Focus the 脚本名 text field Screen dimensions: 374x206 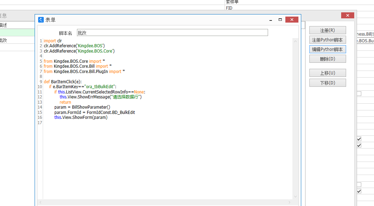172,33
